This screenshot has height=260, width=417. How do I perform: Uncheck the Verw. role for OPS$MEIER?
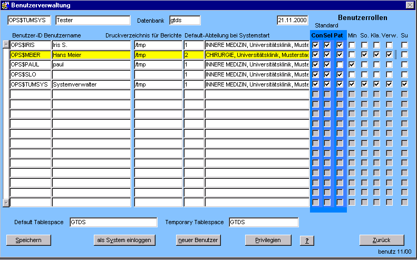tap(389, 55)
